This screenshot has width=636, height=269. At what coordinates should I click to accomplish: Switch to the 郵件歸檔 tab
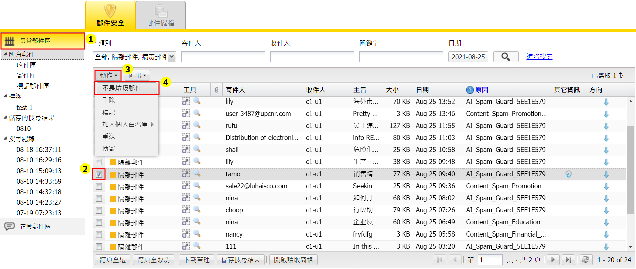coord(161,16)
